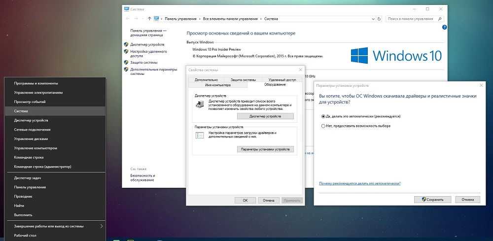Switch to the Дополнительно tab
Viewport: 493px width, 241px height.
[206, 80]
